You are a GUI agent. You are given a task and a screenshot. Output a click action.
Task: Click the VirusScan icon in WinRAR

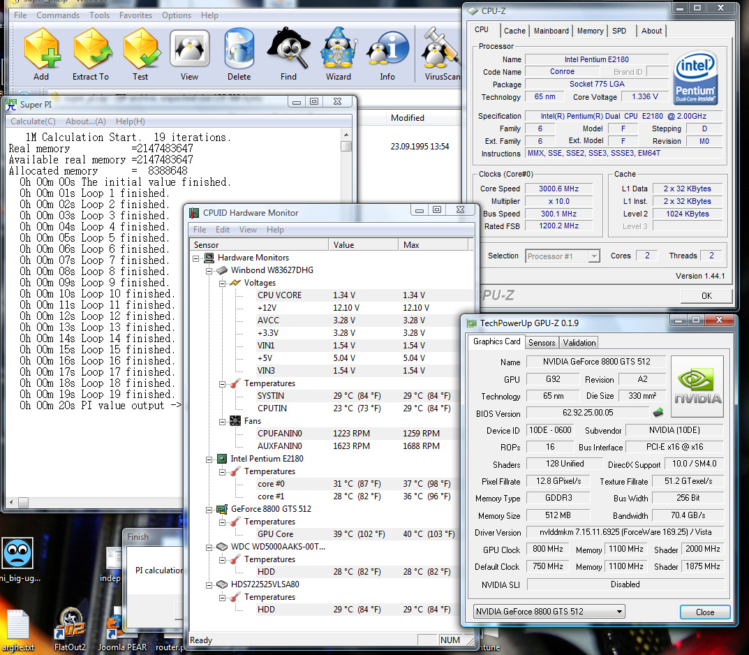pos(440,49)
